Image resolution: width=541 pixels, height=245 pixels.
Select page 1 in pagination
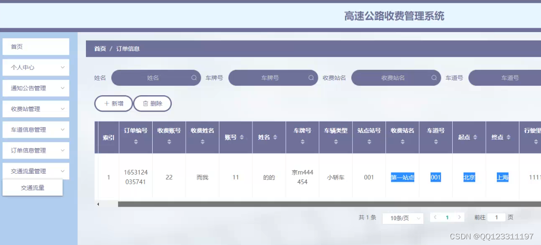point(447,217)
